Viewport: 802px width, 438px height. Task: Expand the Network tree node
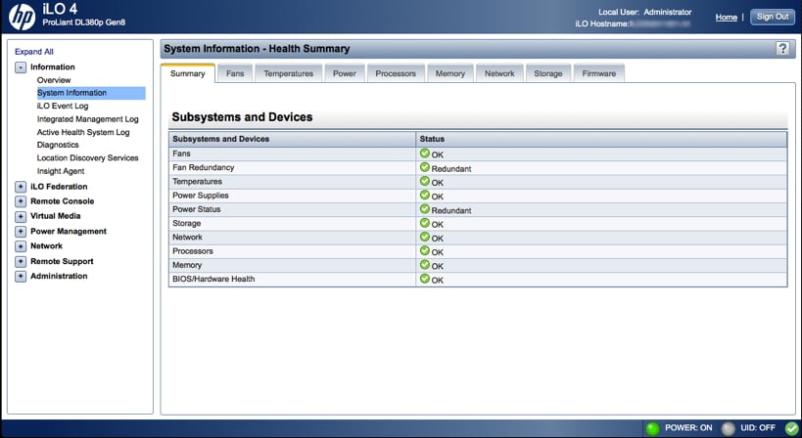click(x=21, y=246)
